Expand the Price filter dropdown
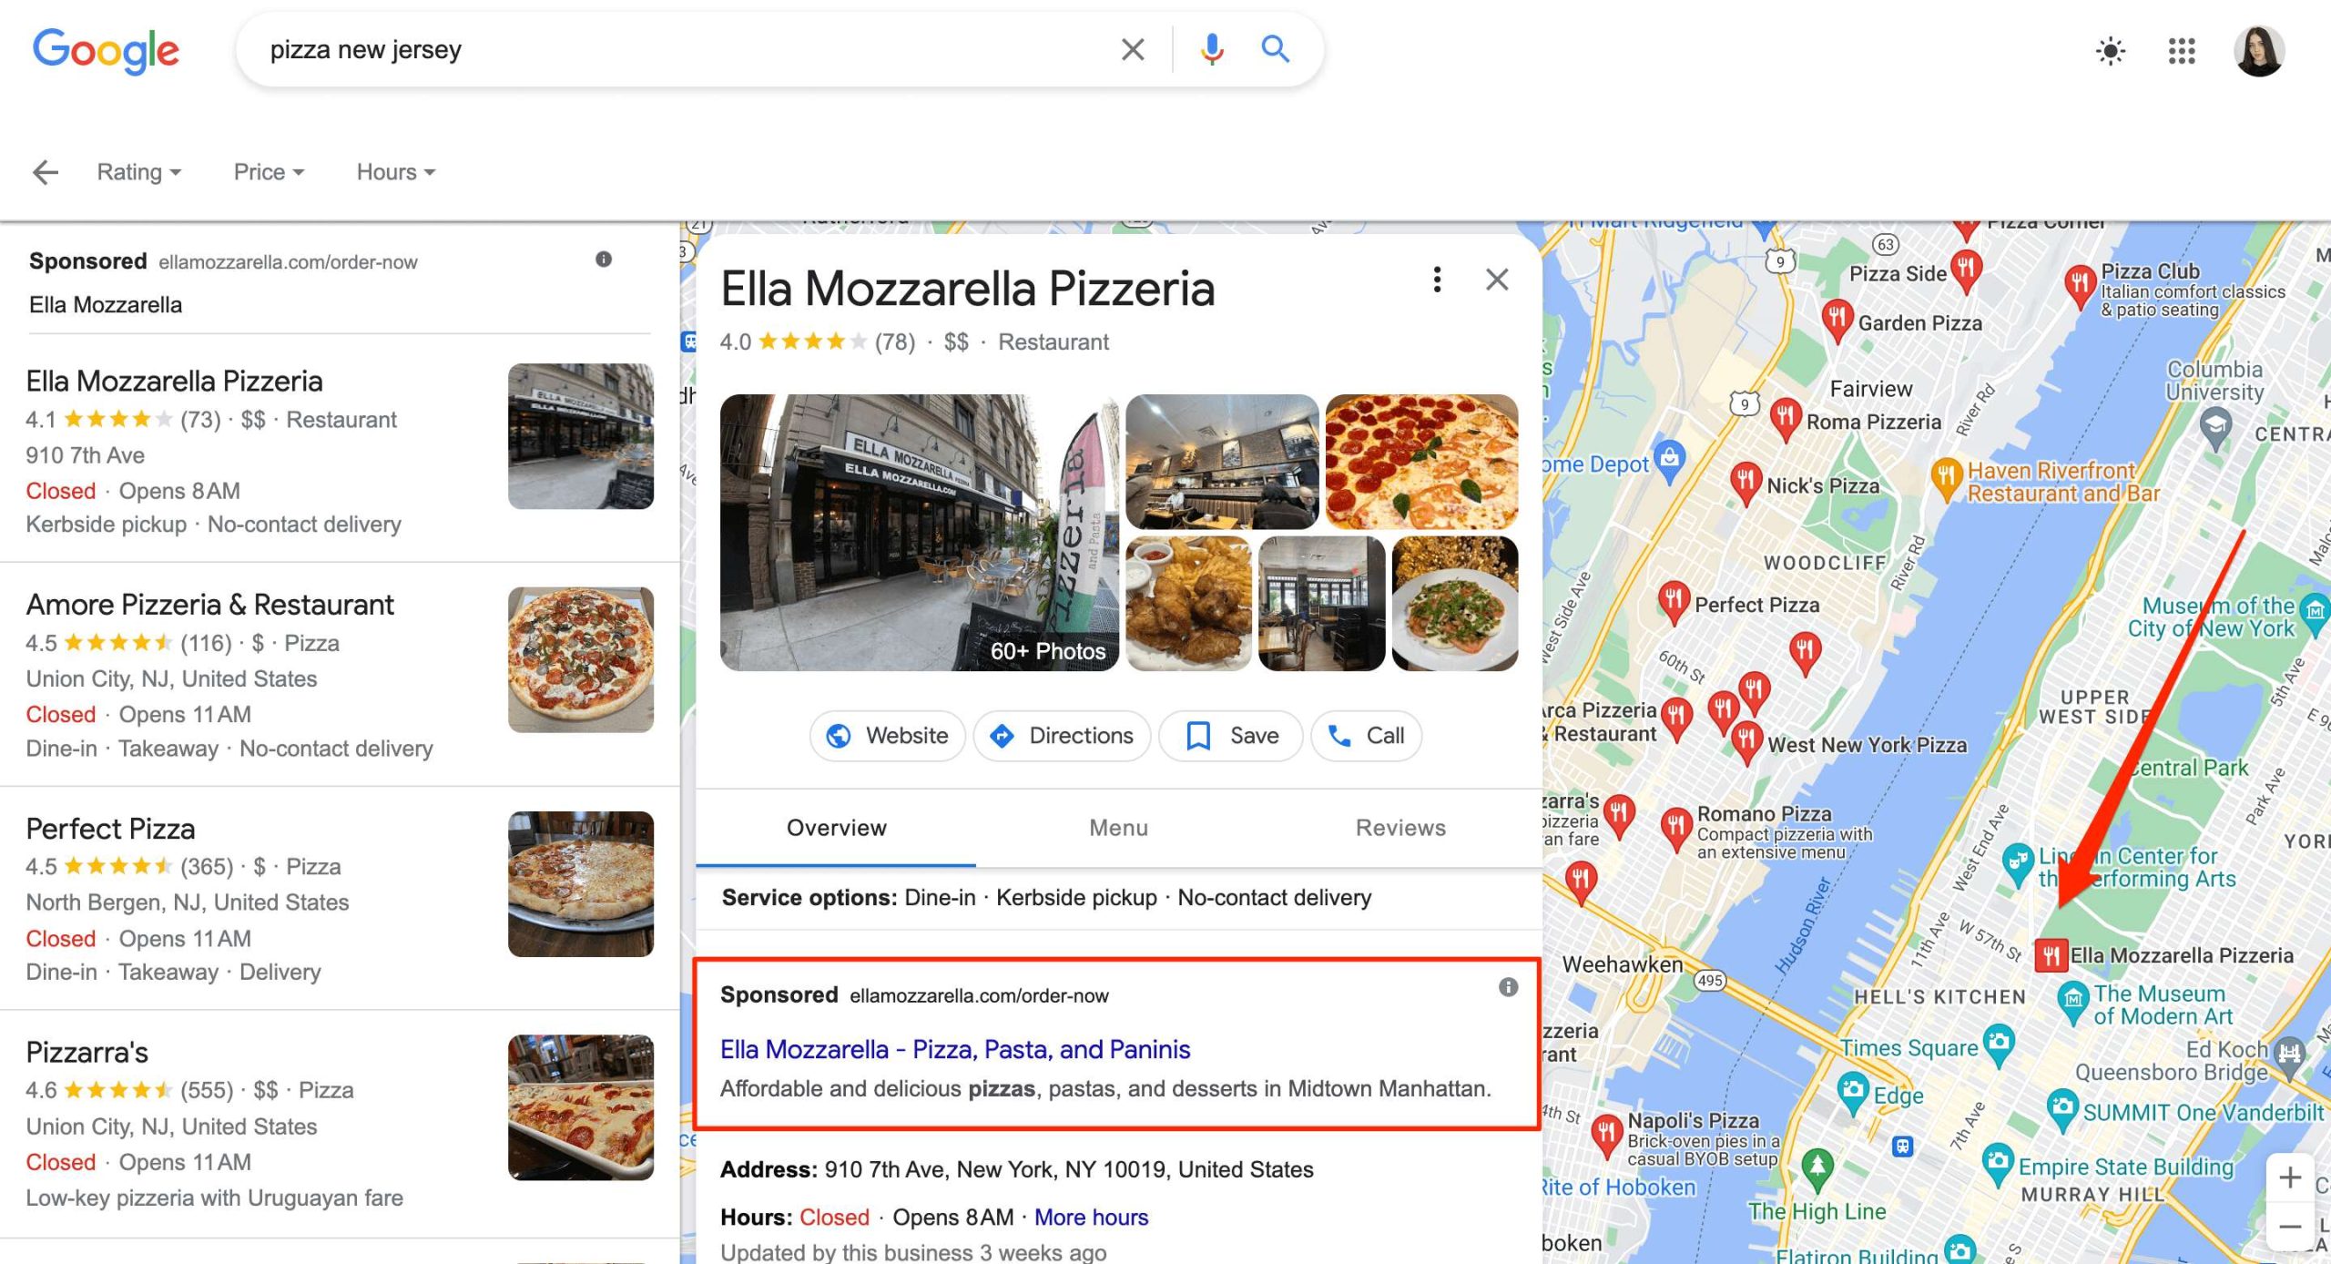This screenshot has height=1264, width=2331. pos(268,171)
